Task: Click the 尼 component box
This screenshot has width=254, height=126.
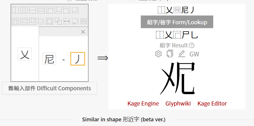Action: coord(49,59)
